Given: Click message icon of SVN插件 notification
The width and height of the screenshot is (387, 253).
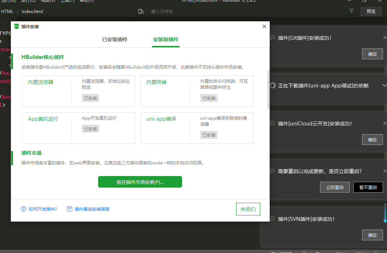Looking at the screenshot, I should [x=272, y=219].
